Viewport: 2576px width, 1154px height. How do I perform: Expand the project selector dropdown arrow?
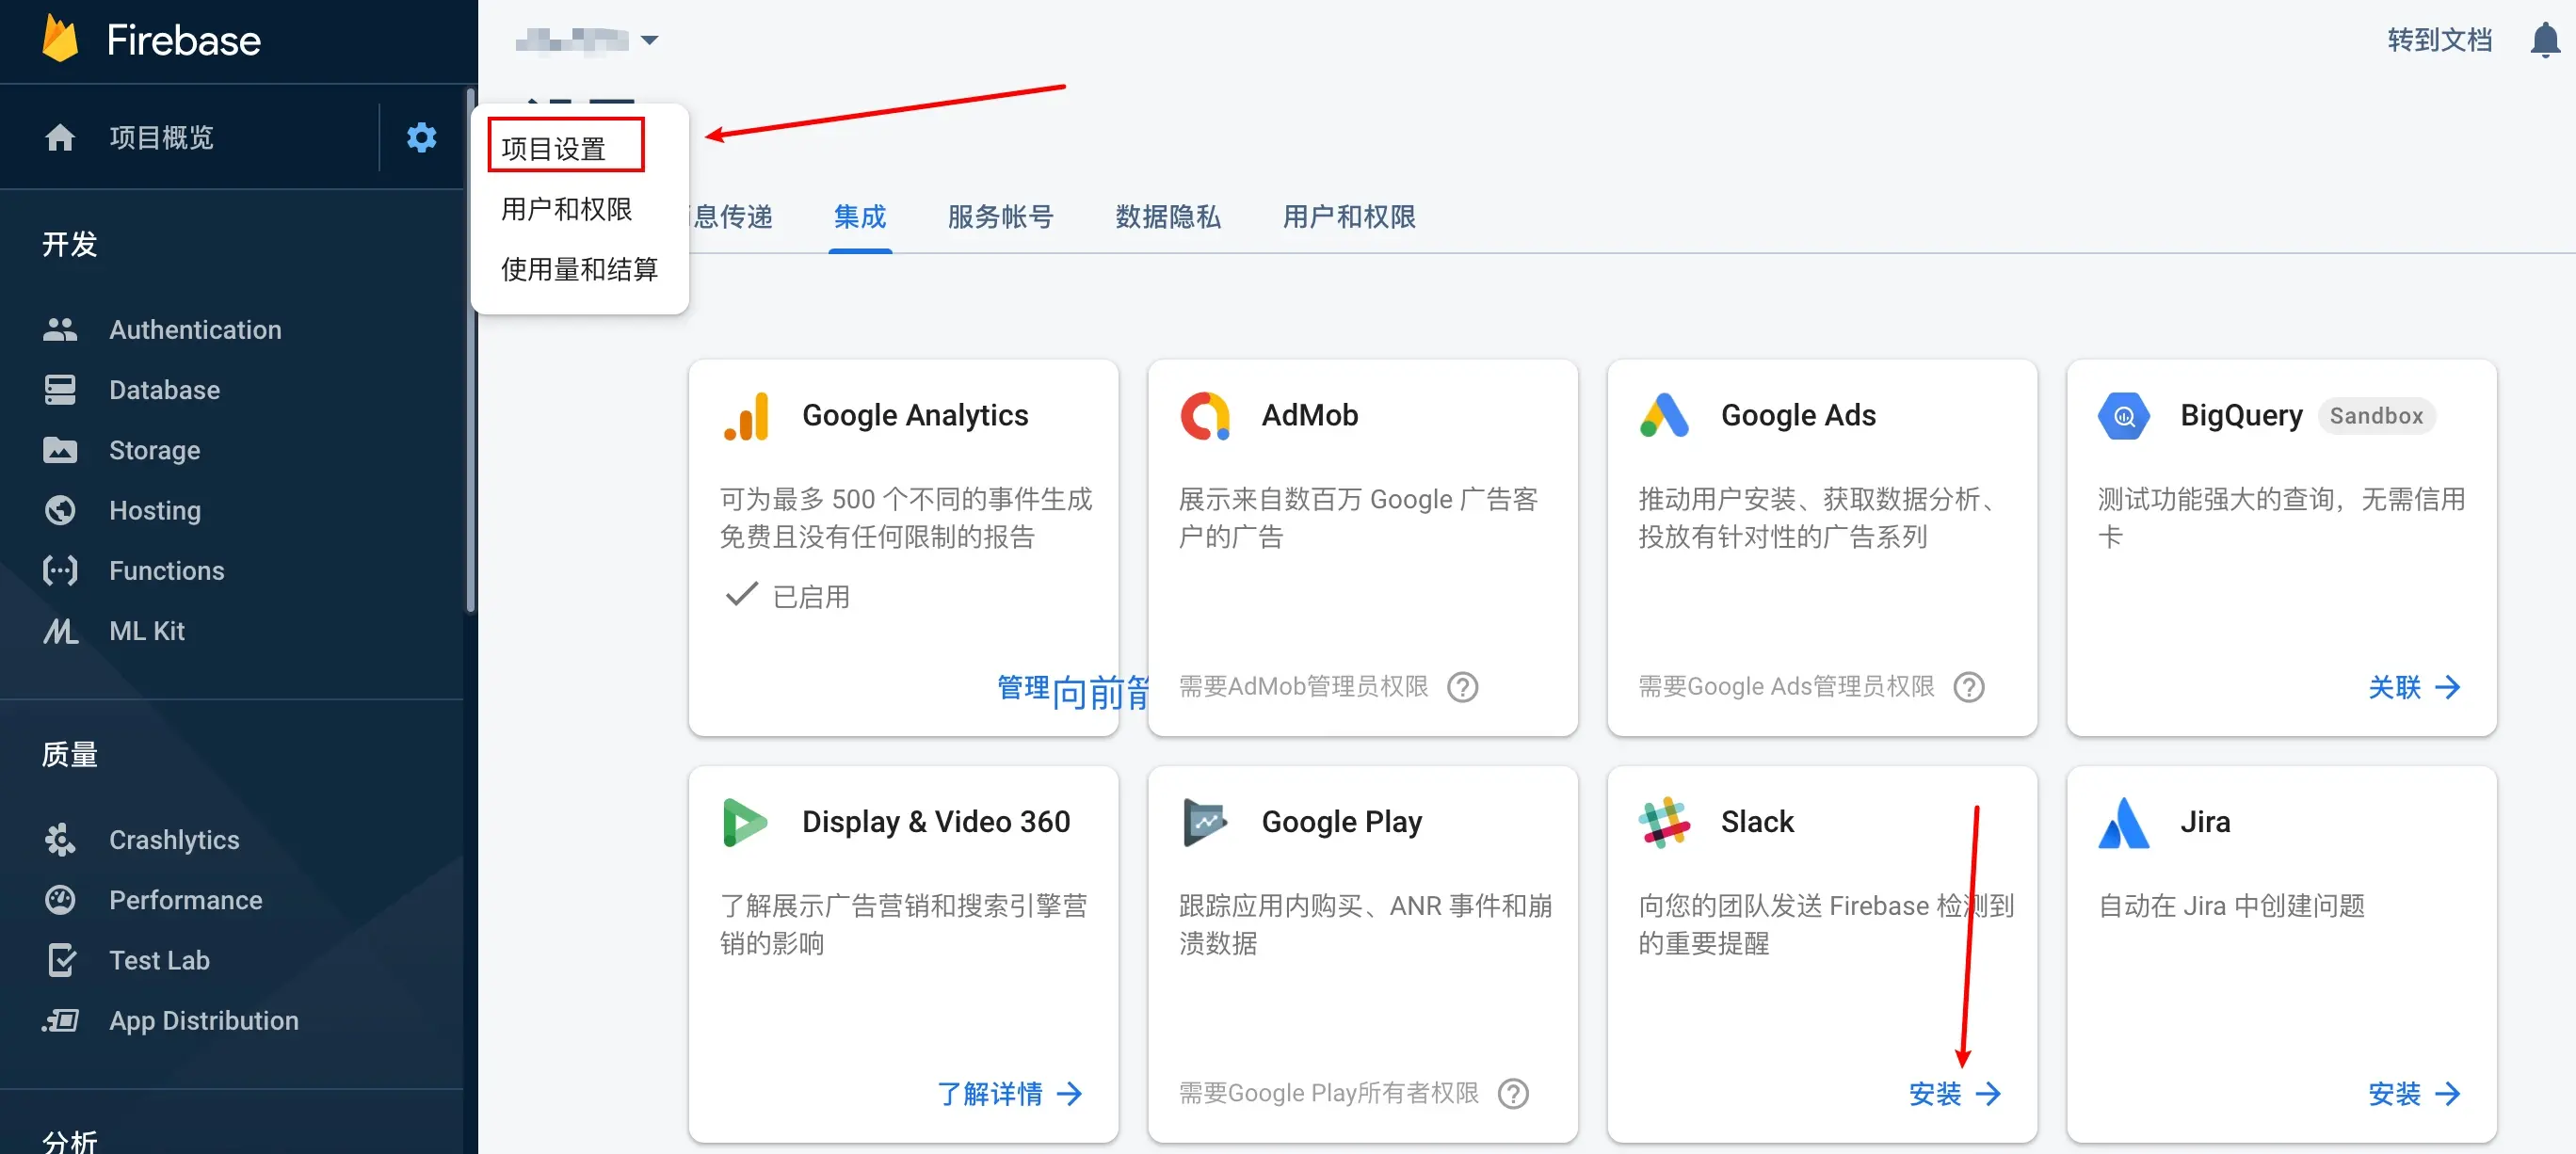click(x=649, y=41)
